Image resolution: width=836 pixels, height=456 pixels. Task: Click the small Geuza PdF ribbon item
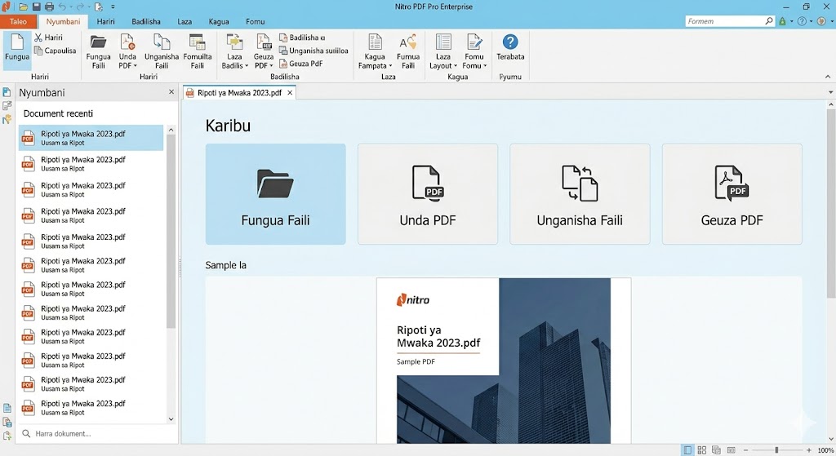(300, 64)
